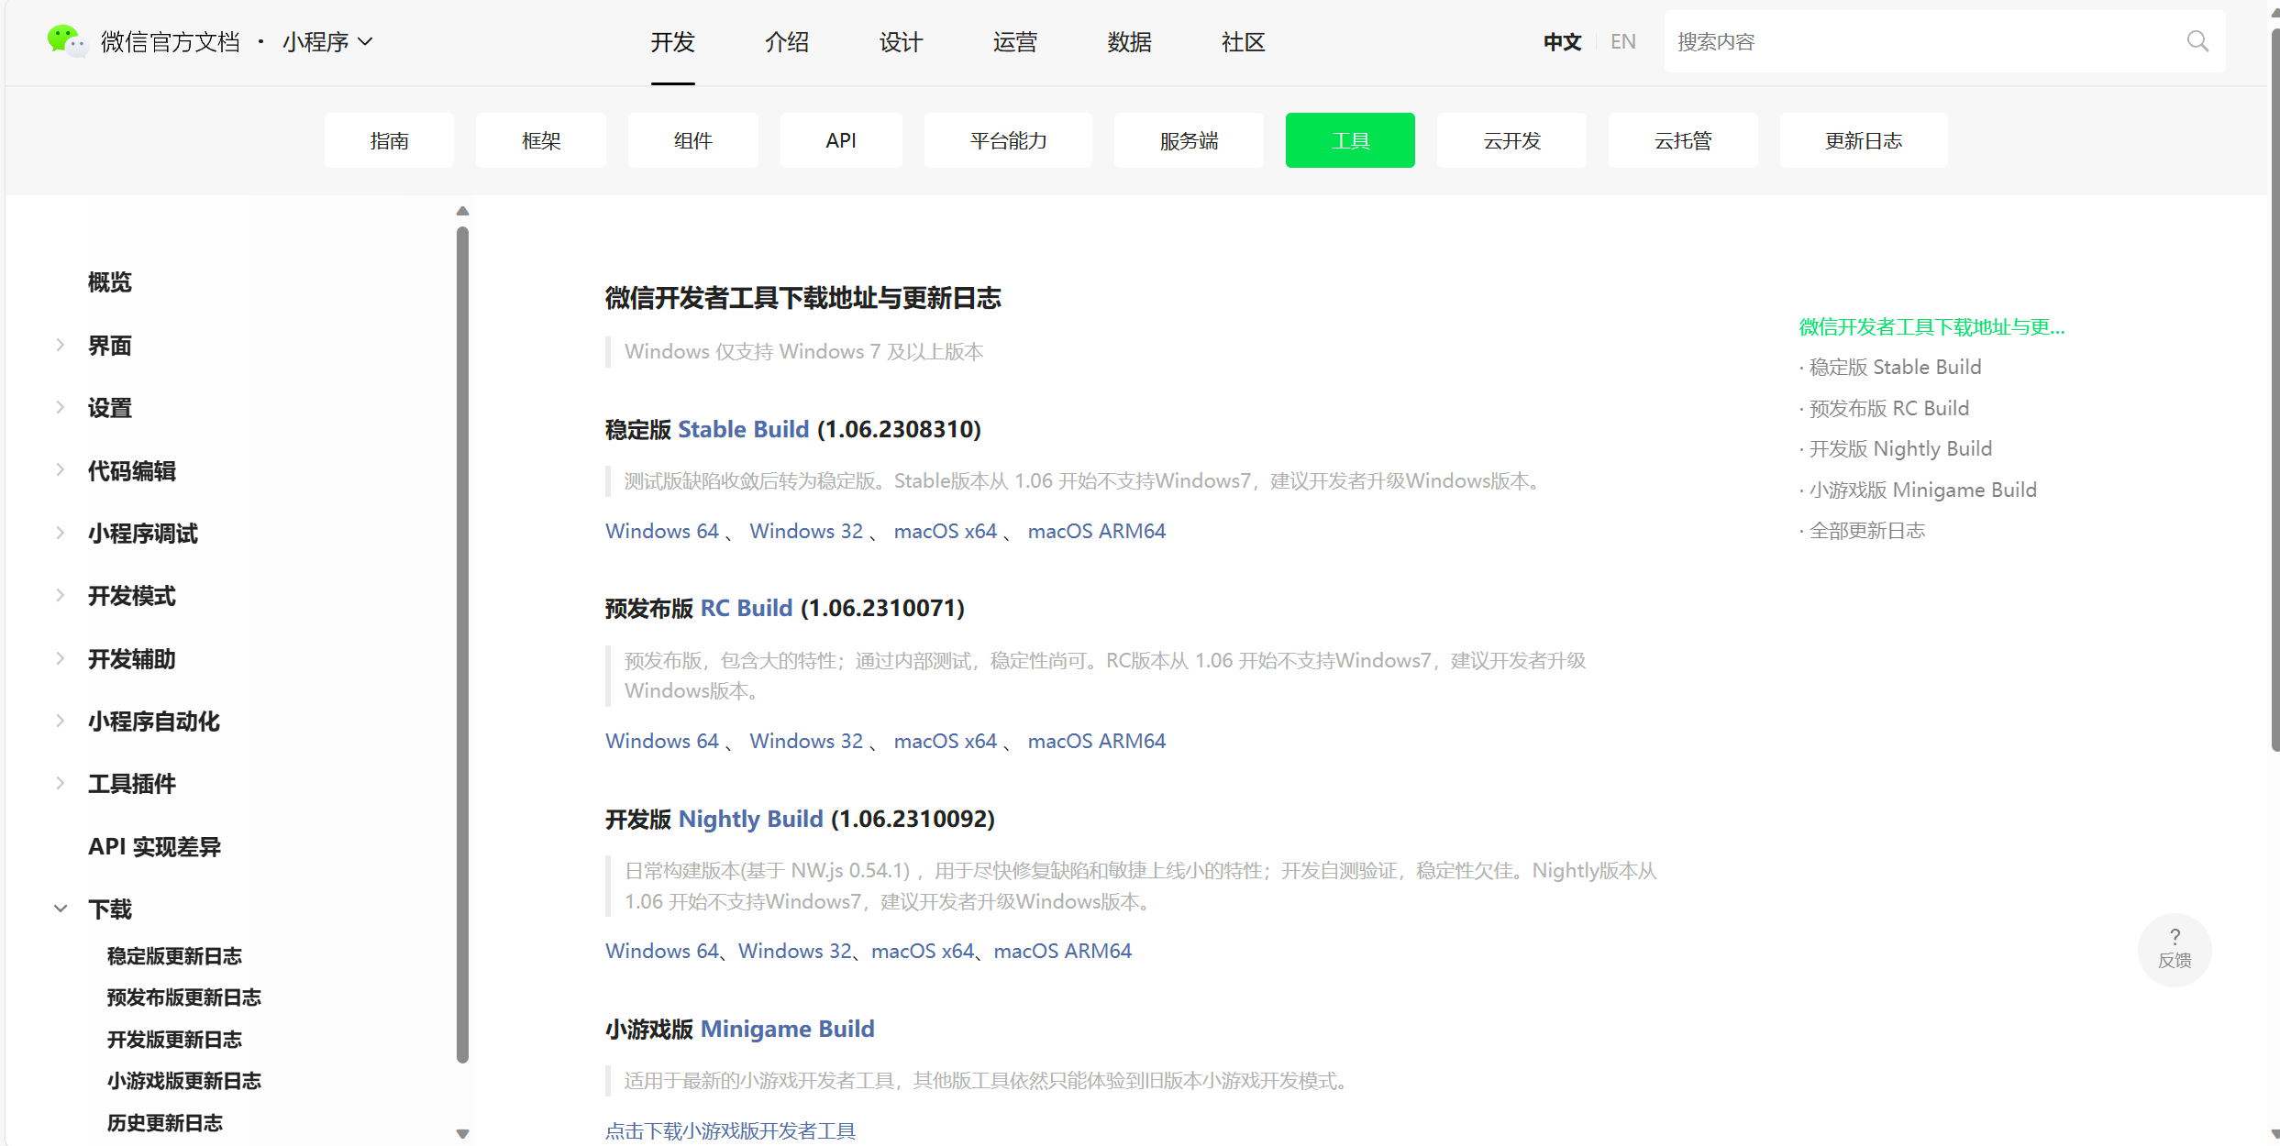The height and width of the screenshot is (1146, 2280).
Task: Expand the 开发模式 sidebar section
Action: tap(61, 595)
